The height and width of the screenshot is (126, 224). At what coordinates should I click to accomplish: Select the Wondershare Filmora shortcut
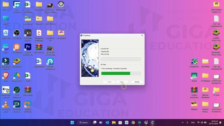click(x=6, y=64)
